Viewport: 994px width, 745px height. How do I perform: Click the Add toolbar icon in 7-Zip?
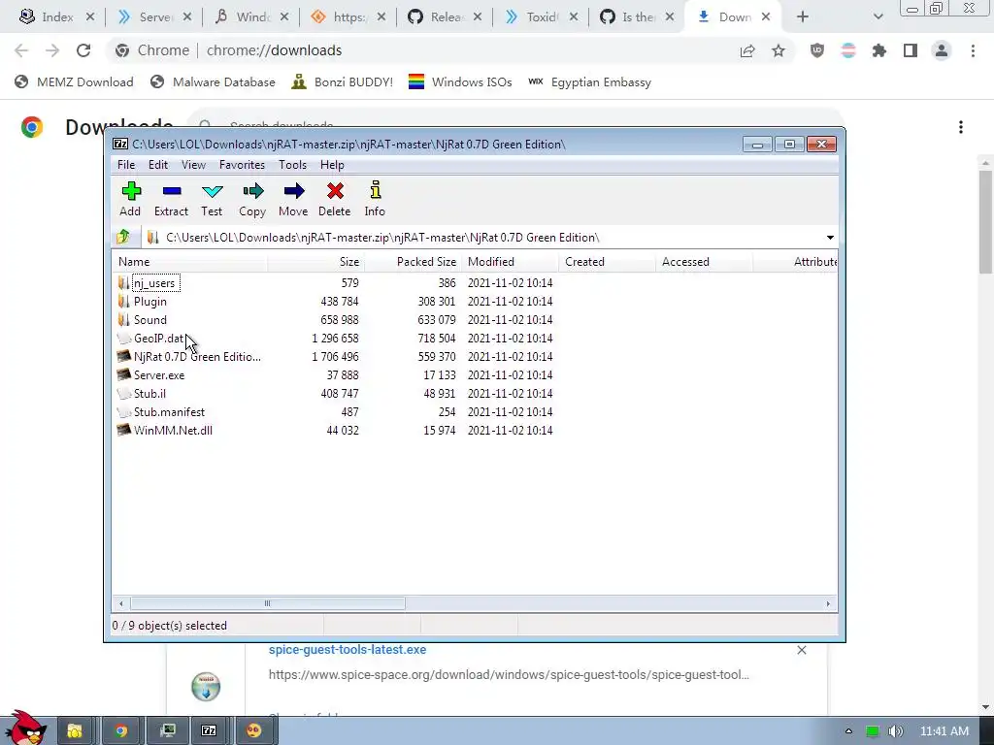click(131, 191)
